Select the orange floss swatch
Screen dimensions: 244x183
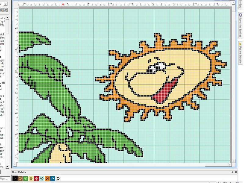tap(47, 178)
